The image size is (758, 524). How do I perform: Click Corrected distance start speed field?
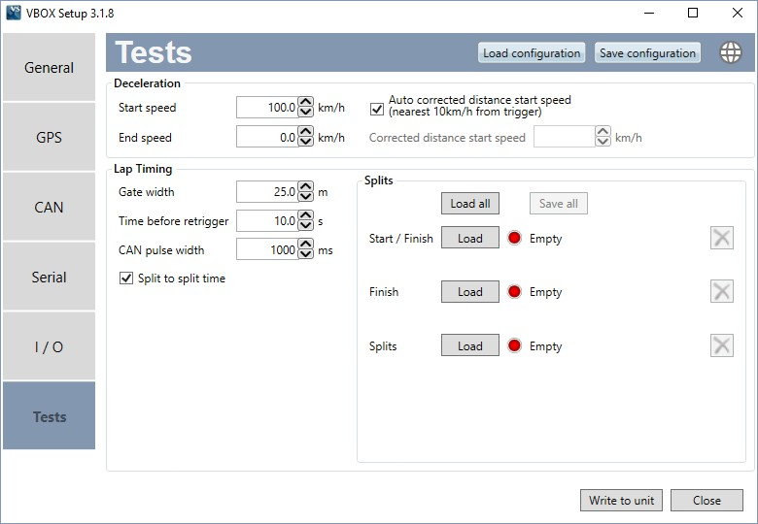click(x=565, y=137)
